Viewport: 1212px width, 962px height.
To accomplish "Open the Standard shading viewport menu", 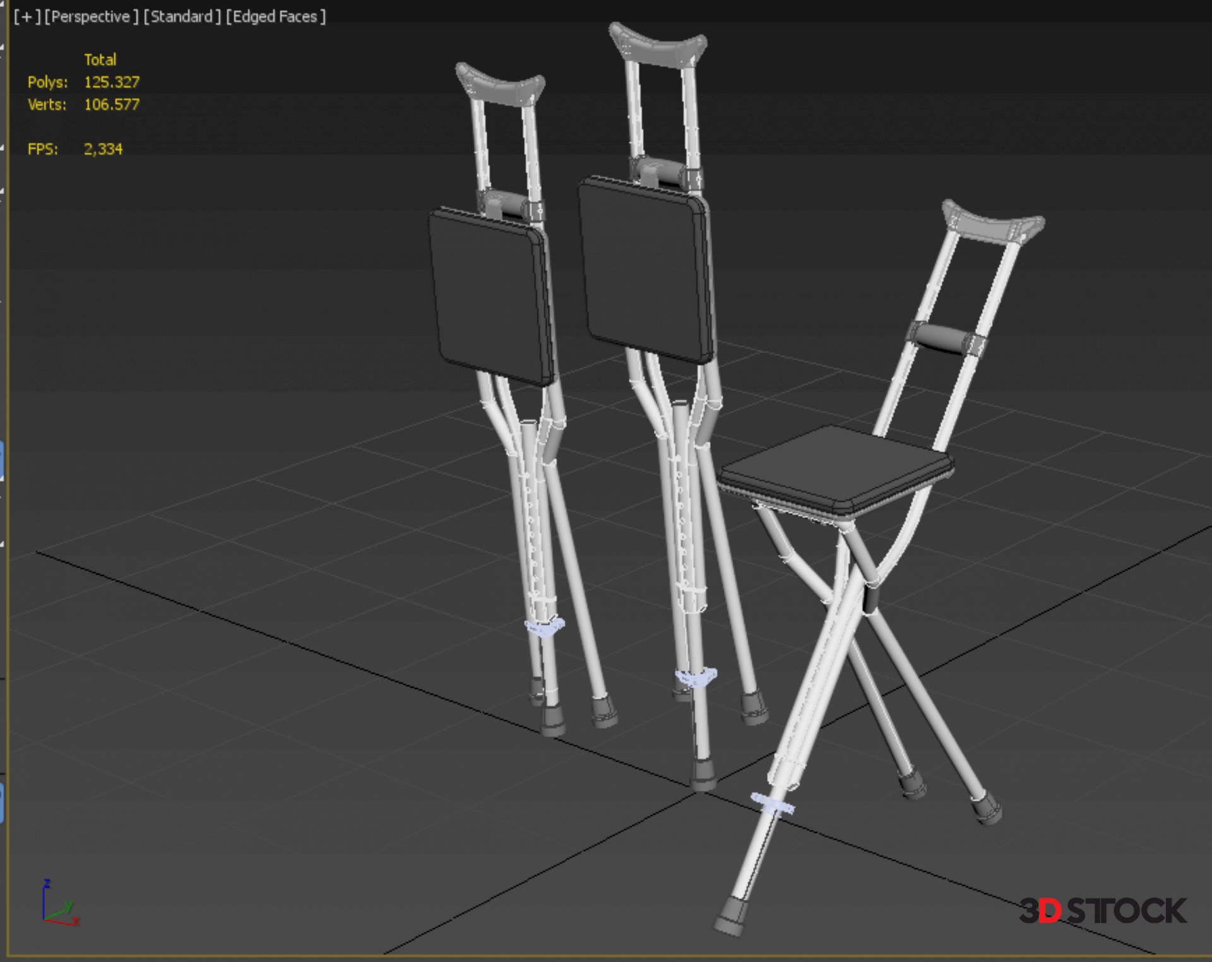I will 182,17.
